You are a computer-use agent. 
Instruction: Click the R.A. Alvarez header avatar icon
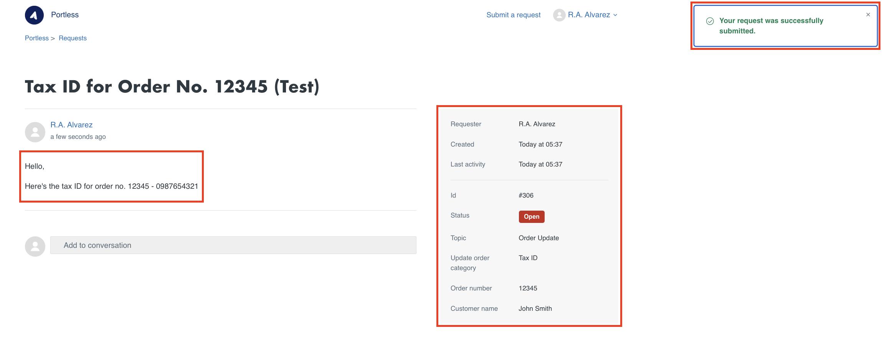(x=559, y=15)
